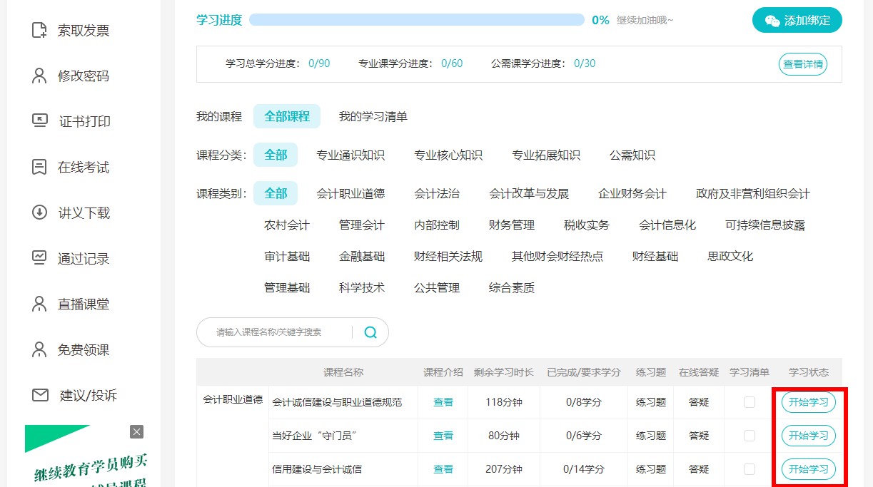Open 证书打印 certificate printing
873x487 pixels.
point(41,121)
